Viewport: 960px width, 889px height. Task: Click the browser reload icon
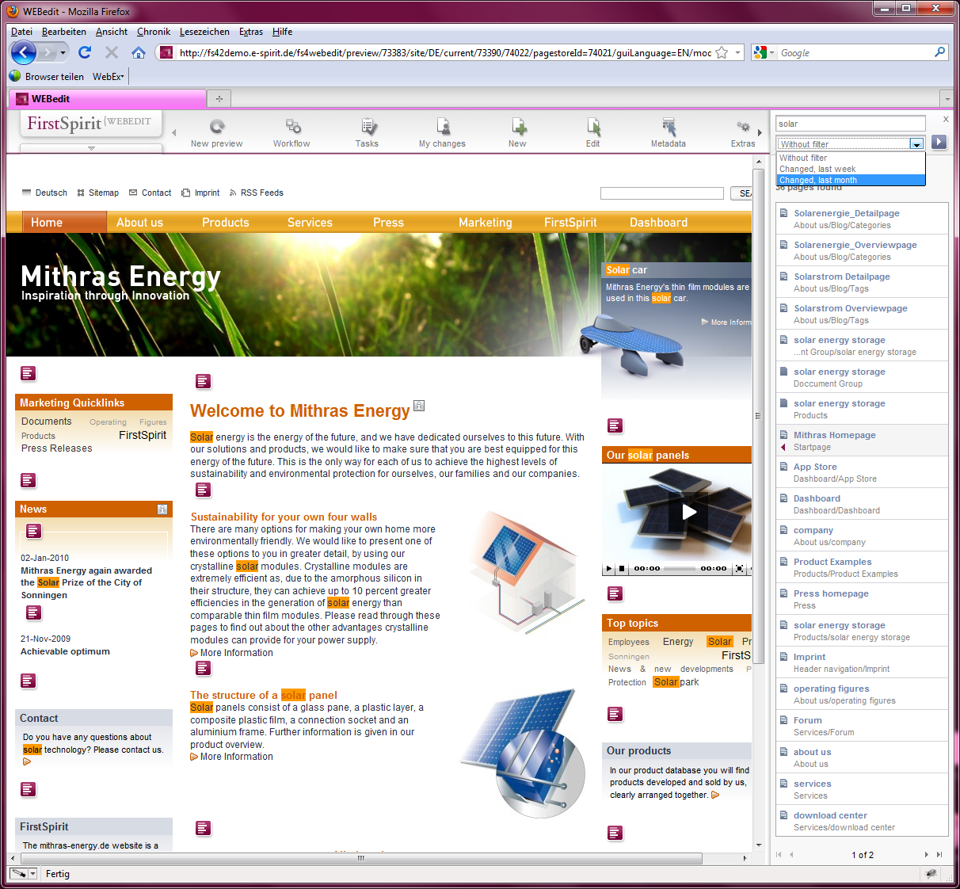tap(85, 52)
